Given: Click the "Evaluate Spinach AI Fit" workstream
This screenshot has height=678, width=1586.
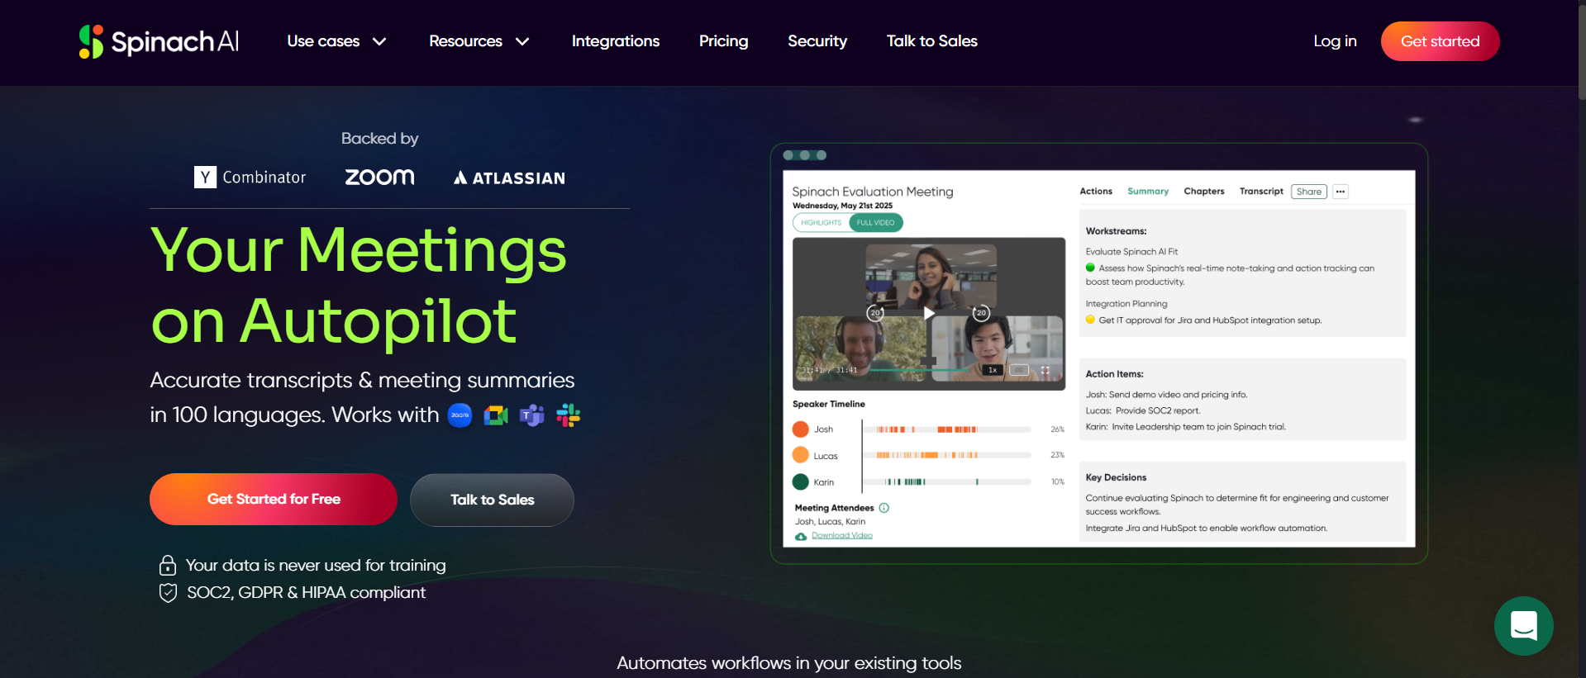Looking at the screenshot, I should pos(1131,252).
